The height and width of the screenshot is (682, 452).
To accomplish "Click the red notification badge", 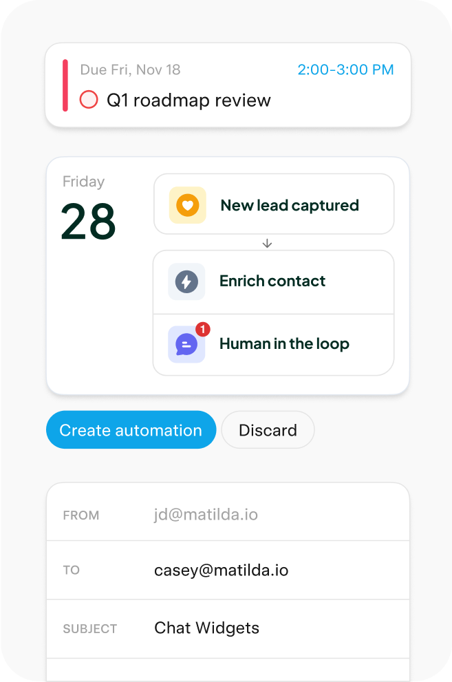I will (x=202, y=329).
